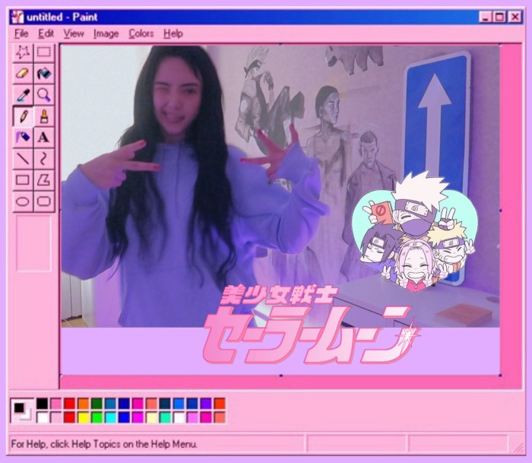Image resolution: width=532 pixels, height=463 pixels.
Task: Activate the Text tool
Action: pyautogui.click(x=44, y=138)
